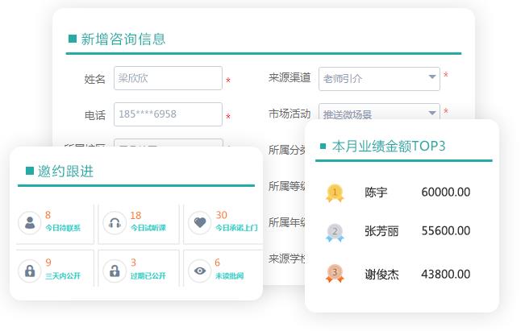Click the 本月业绩金额TOP3 heading
This screenshot has width=525, height=331.
389,146
